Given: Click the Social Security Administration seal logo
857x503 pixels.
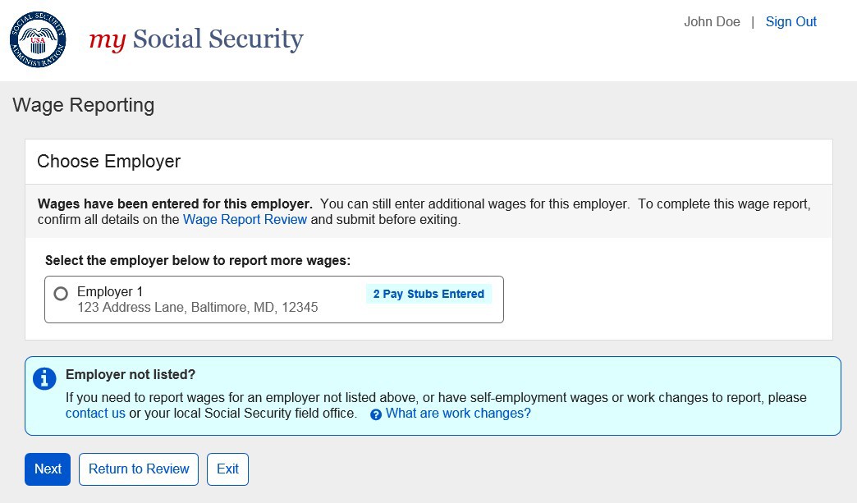Looking at the screenshot, I should pos(38,39).
